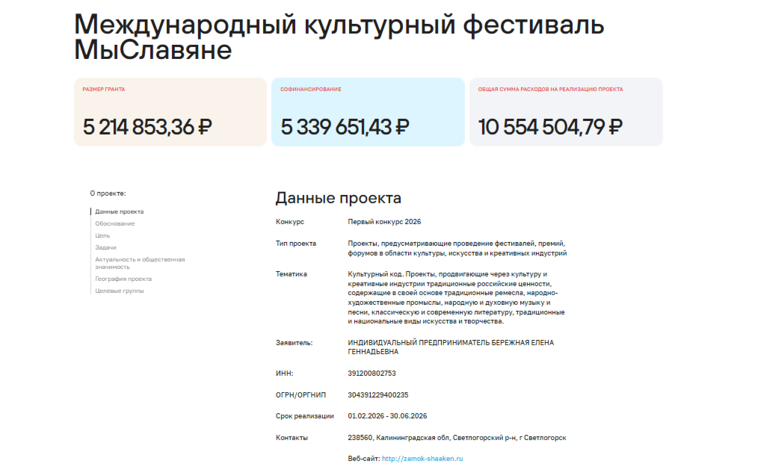Image resolution: width=758 pixels, height=470 pixels.
Task: Select Цель in the project sidebar
Action: pyautogui.click(x=102, y=235)
